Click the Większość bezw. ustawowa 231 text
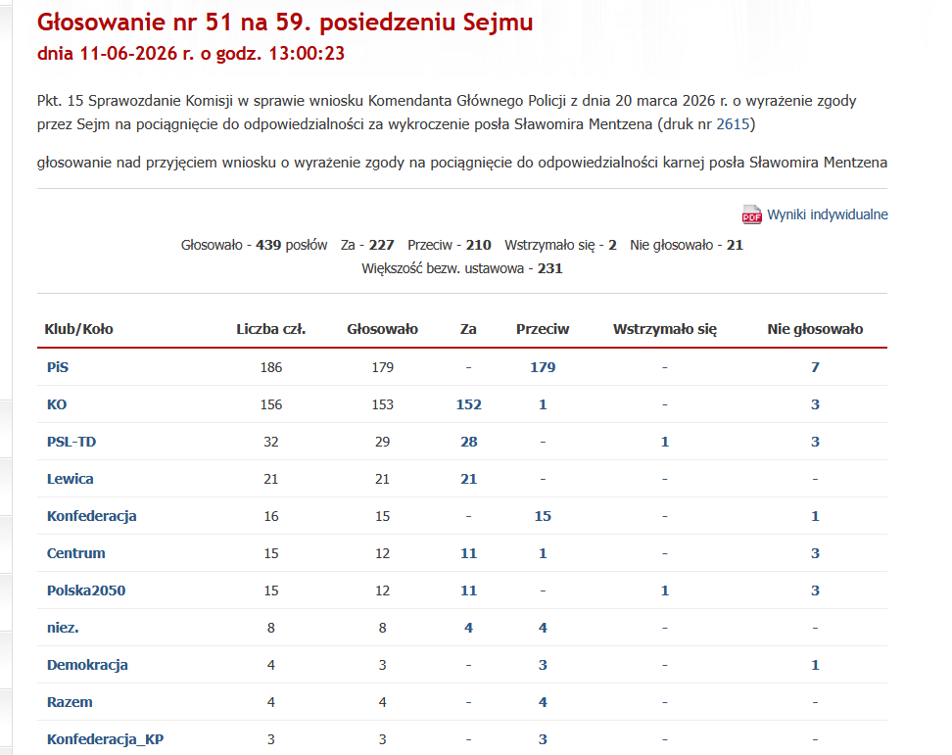This screenshot has height=755, width=952. (462, 268)
